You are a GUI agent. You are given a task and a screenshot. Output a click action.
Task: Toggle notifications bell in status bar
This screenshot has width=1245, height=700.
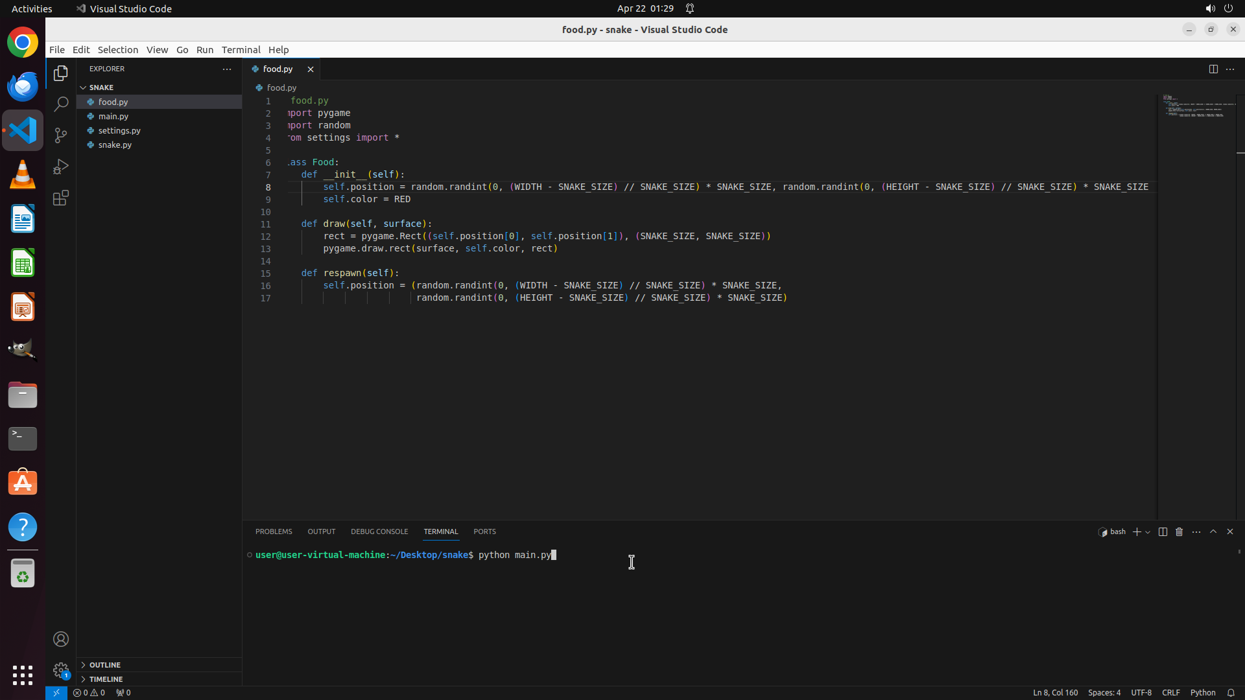point(1231,693)
